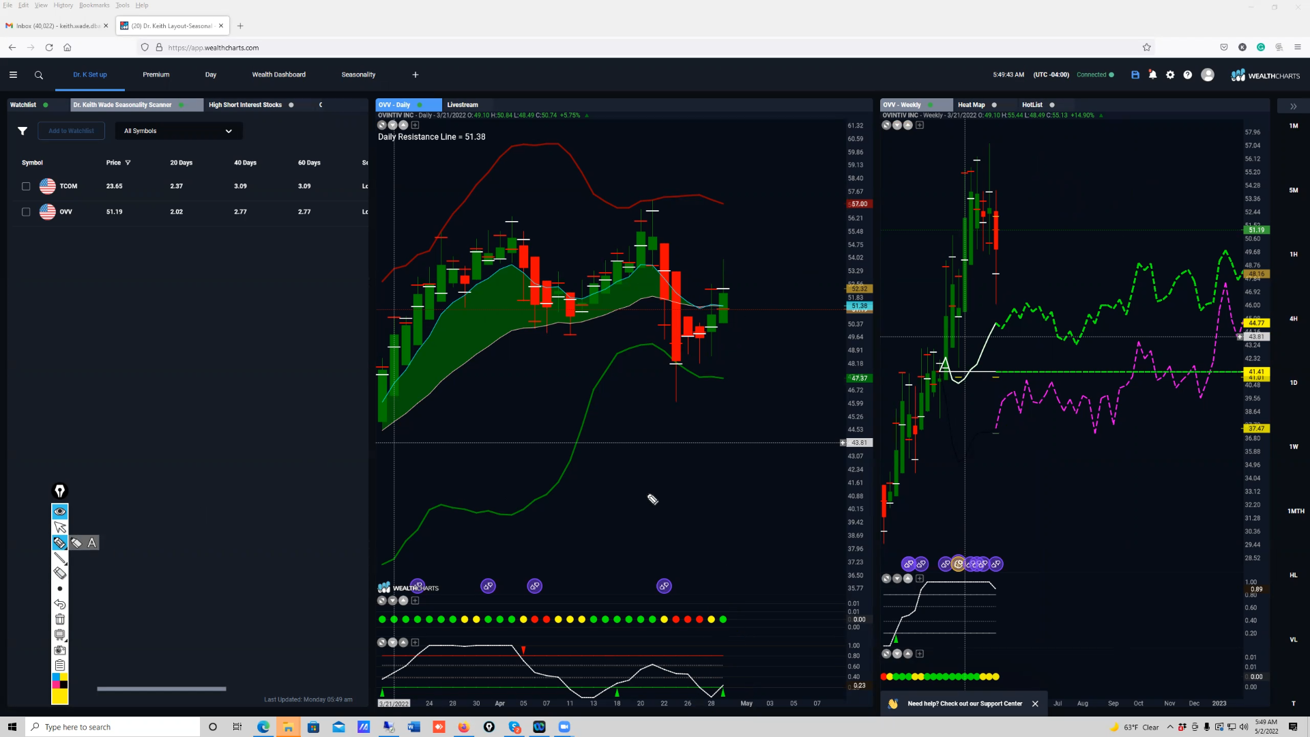Expand daily chart main pane up arrow
Image resolution: width=1310 pixels, height=737 pixels.
point(404,125)
